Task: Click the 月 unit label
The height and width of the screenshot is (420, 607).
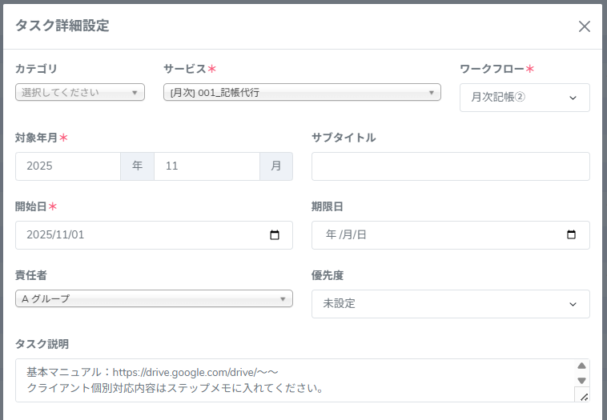Action: pos(276,166)
